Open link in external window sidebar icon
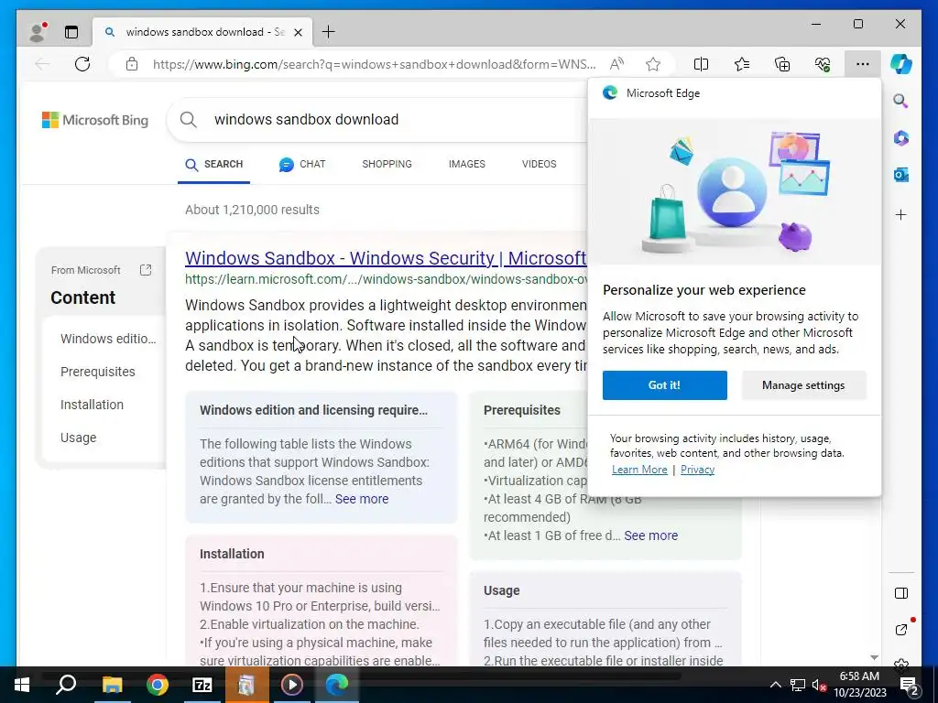This screenshot has height=703, width=938. tap(901, 629)
